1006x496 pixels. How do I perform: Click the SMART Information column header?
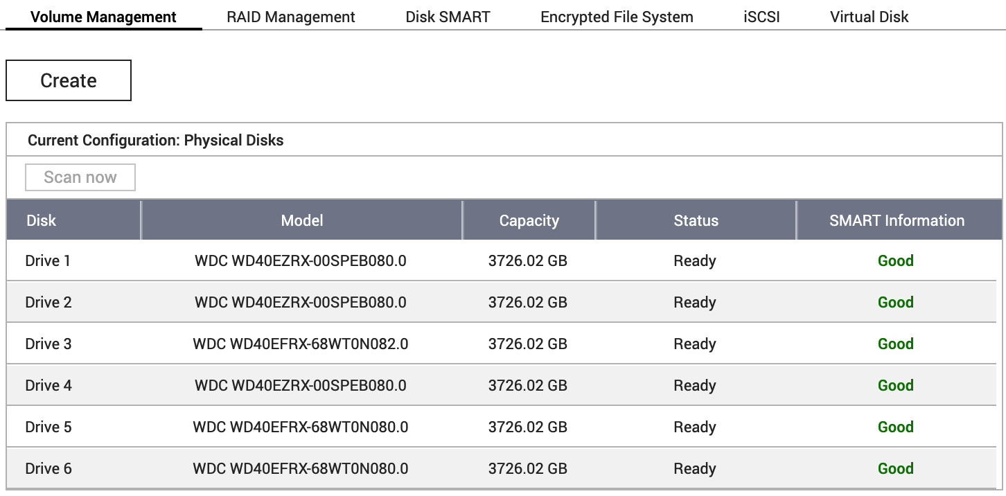pyautogui.click(x=897, y=221)
